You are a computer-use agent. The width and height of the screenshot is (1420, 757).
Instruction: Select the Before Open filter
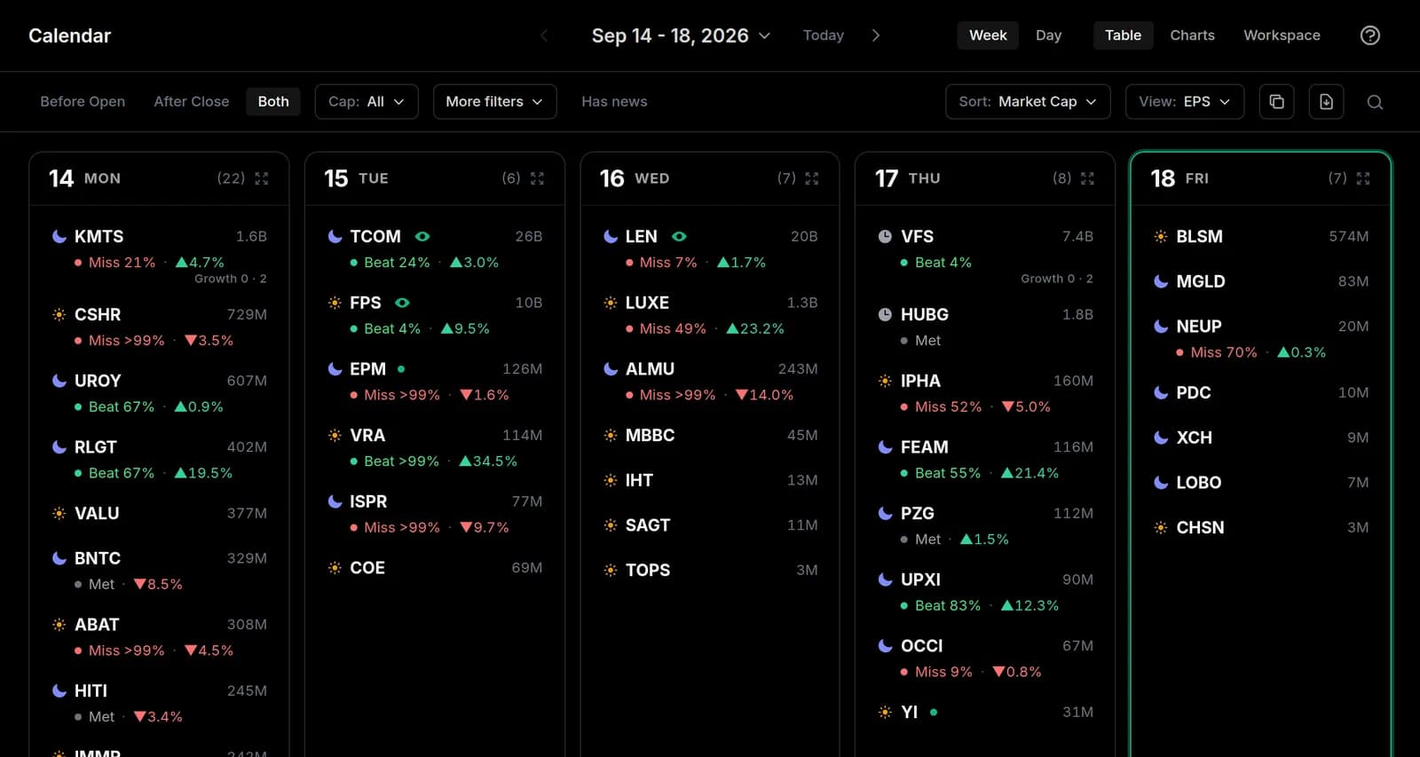[83, 101]
